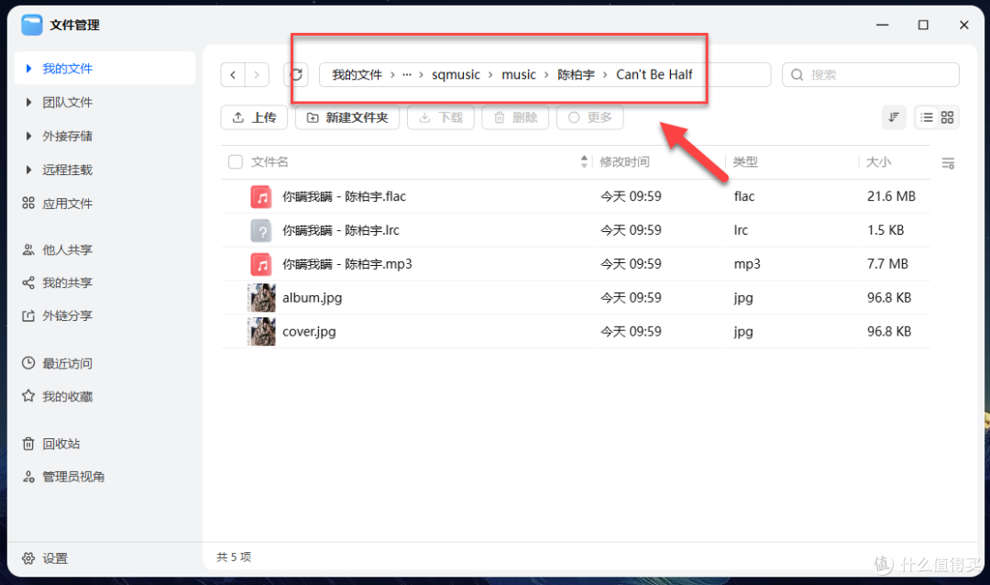Click the search input field

click(x=871, y=74)
